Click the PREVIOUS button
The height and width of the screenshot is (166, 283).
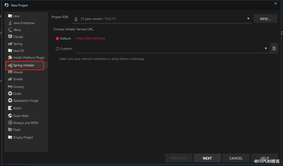click(179, 158)
